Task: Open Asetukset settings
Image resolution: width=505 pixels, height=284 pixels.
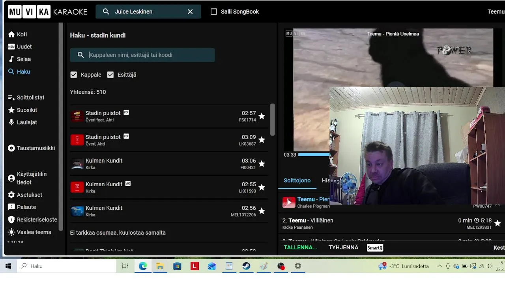Action: [25, 195]
